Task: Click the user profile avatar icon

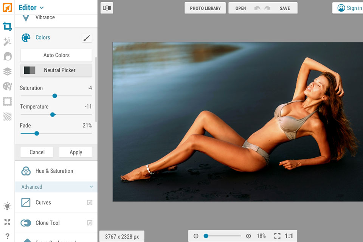Action: click(x=341, y=8)
